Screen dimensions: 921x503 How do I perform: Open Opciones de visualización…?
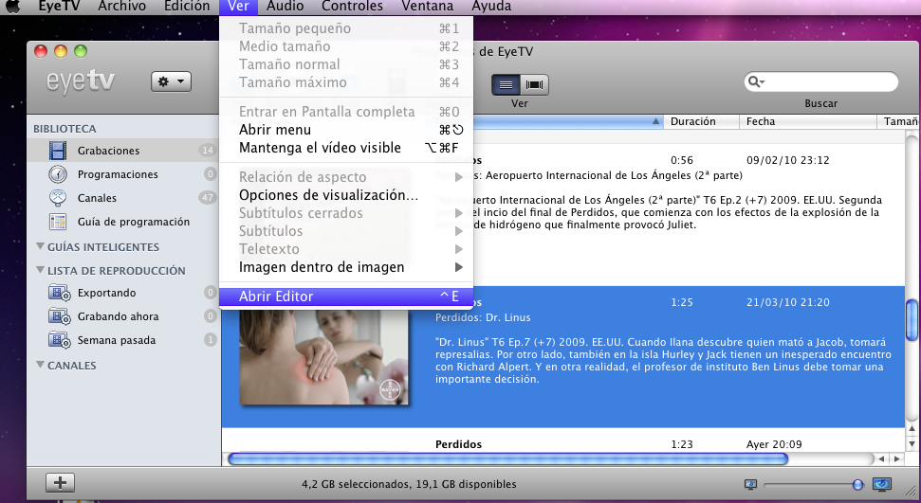[x=346, y=195]
